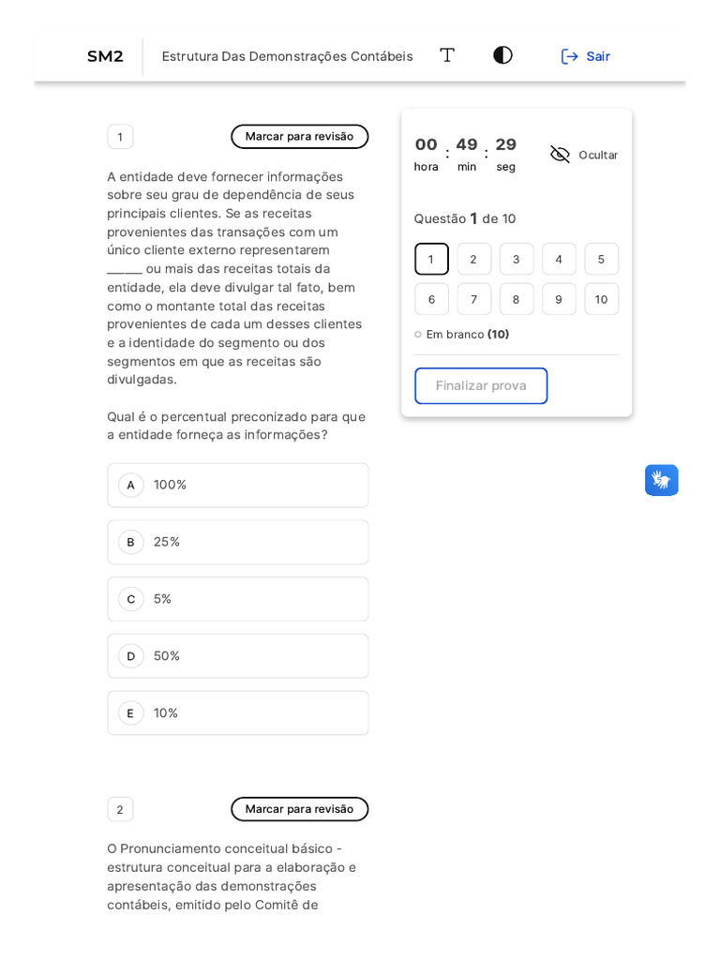
Task: Toggle the high contrast mode icon
Action: 502,55
